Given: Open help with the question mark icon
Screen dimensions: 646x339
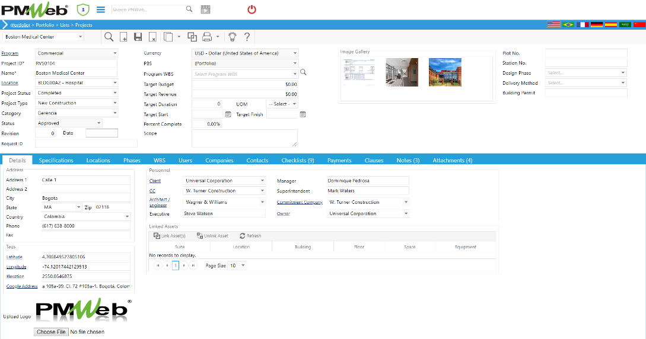Looking at the screenshot, I should click(x=247, y=37).
